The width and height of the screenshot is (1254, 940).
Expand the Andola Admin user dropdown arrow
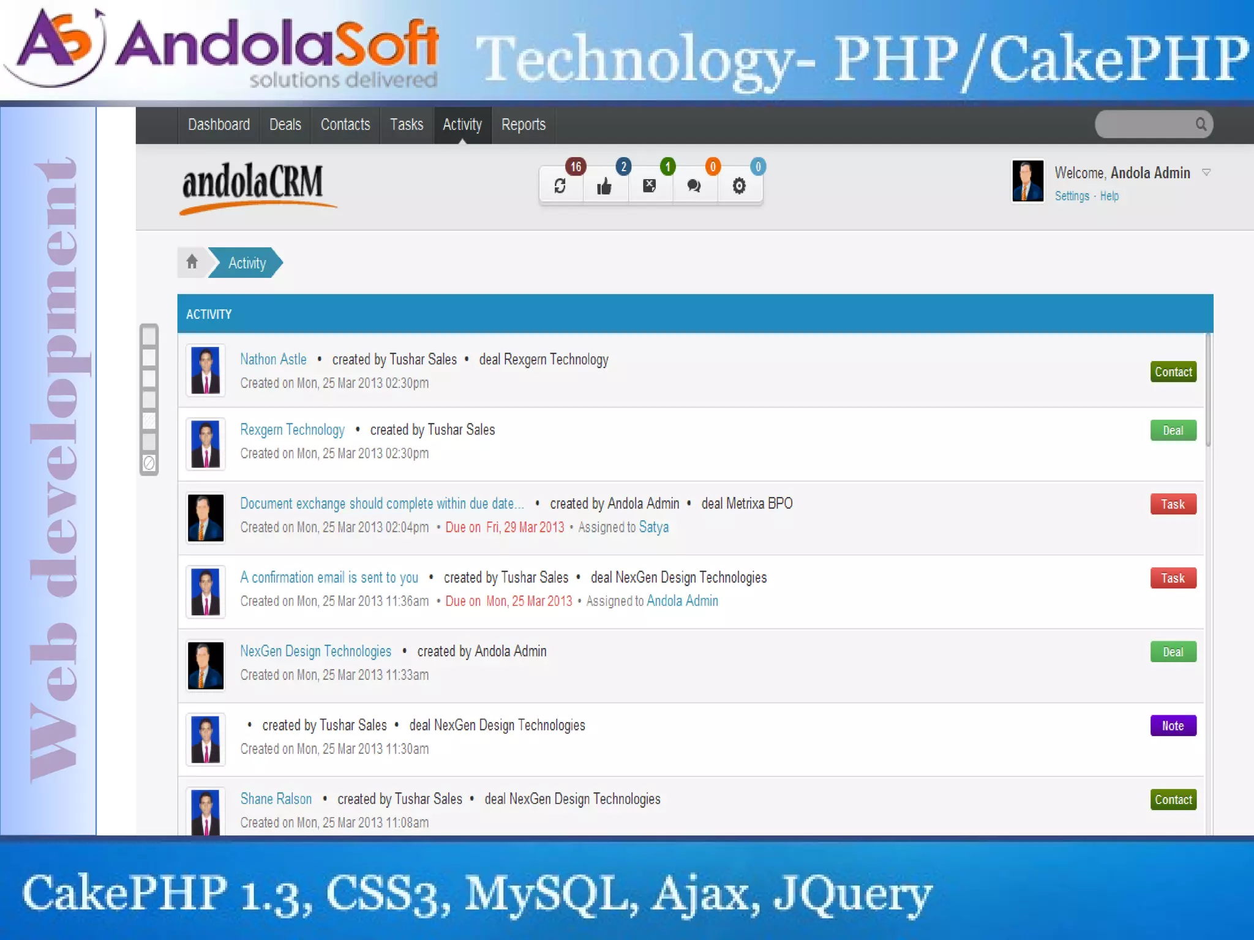1206,173
